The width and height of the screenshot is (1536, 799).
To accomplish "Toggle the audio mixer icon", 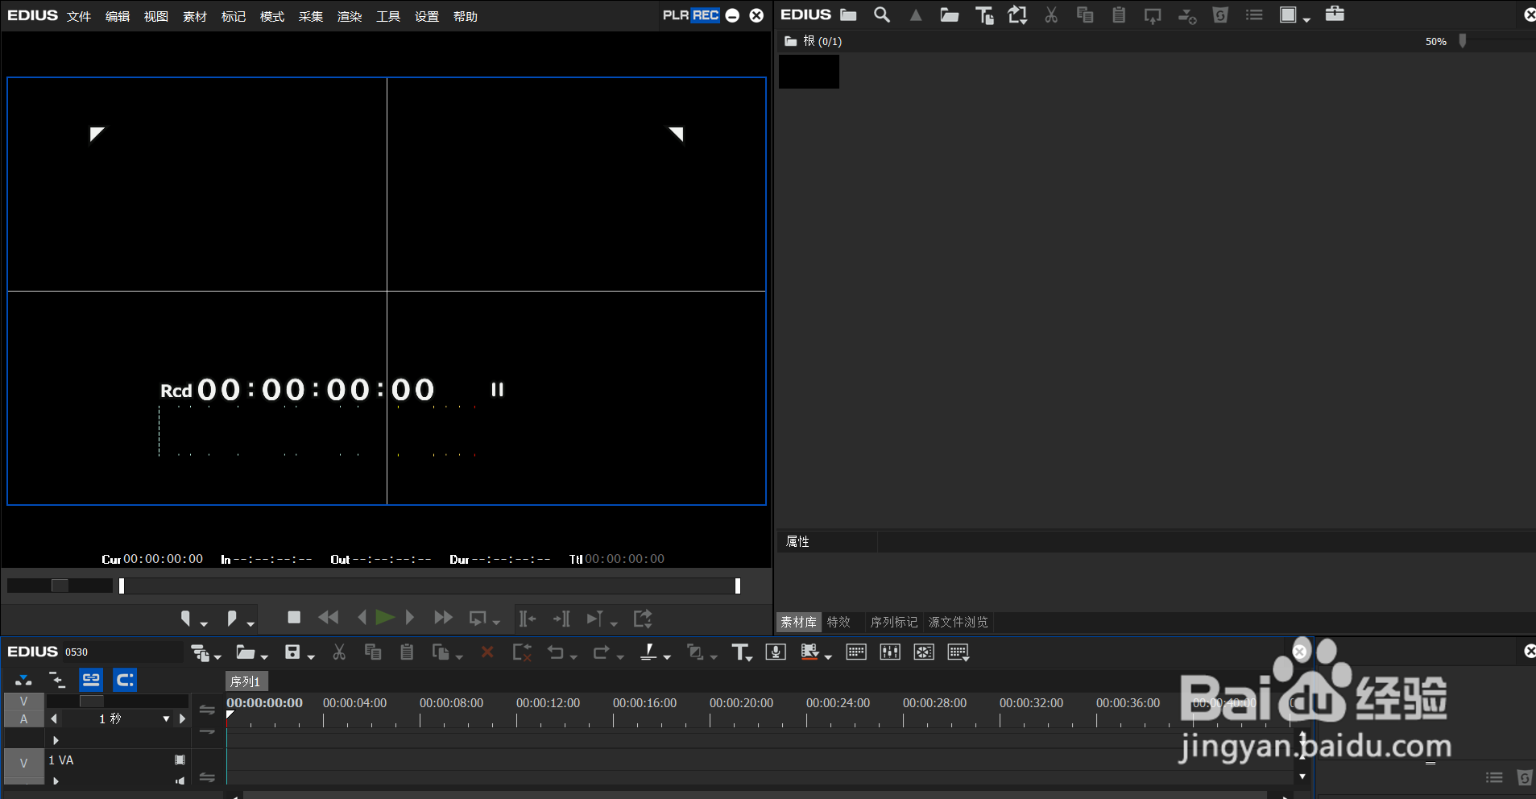I will click(890, 652).
